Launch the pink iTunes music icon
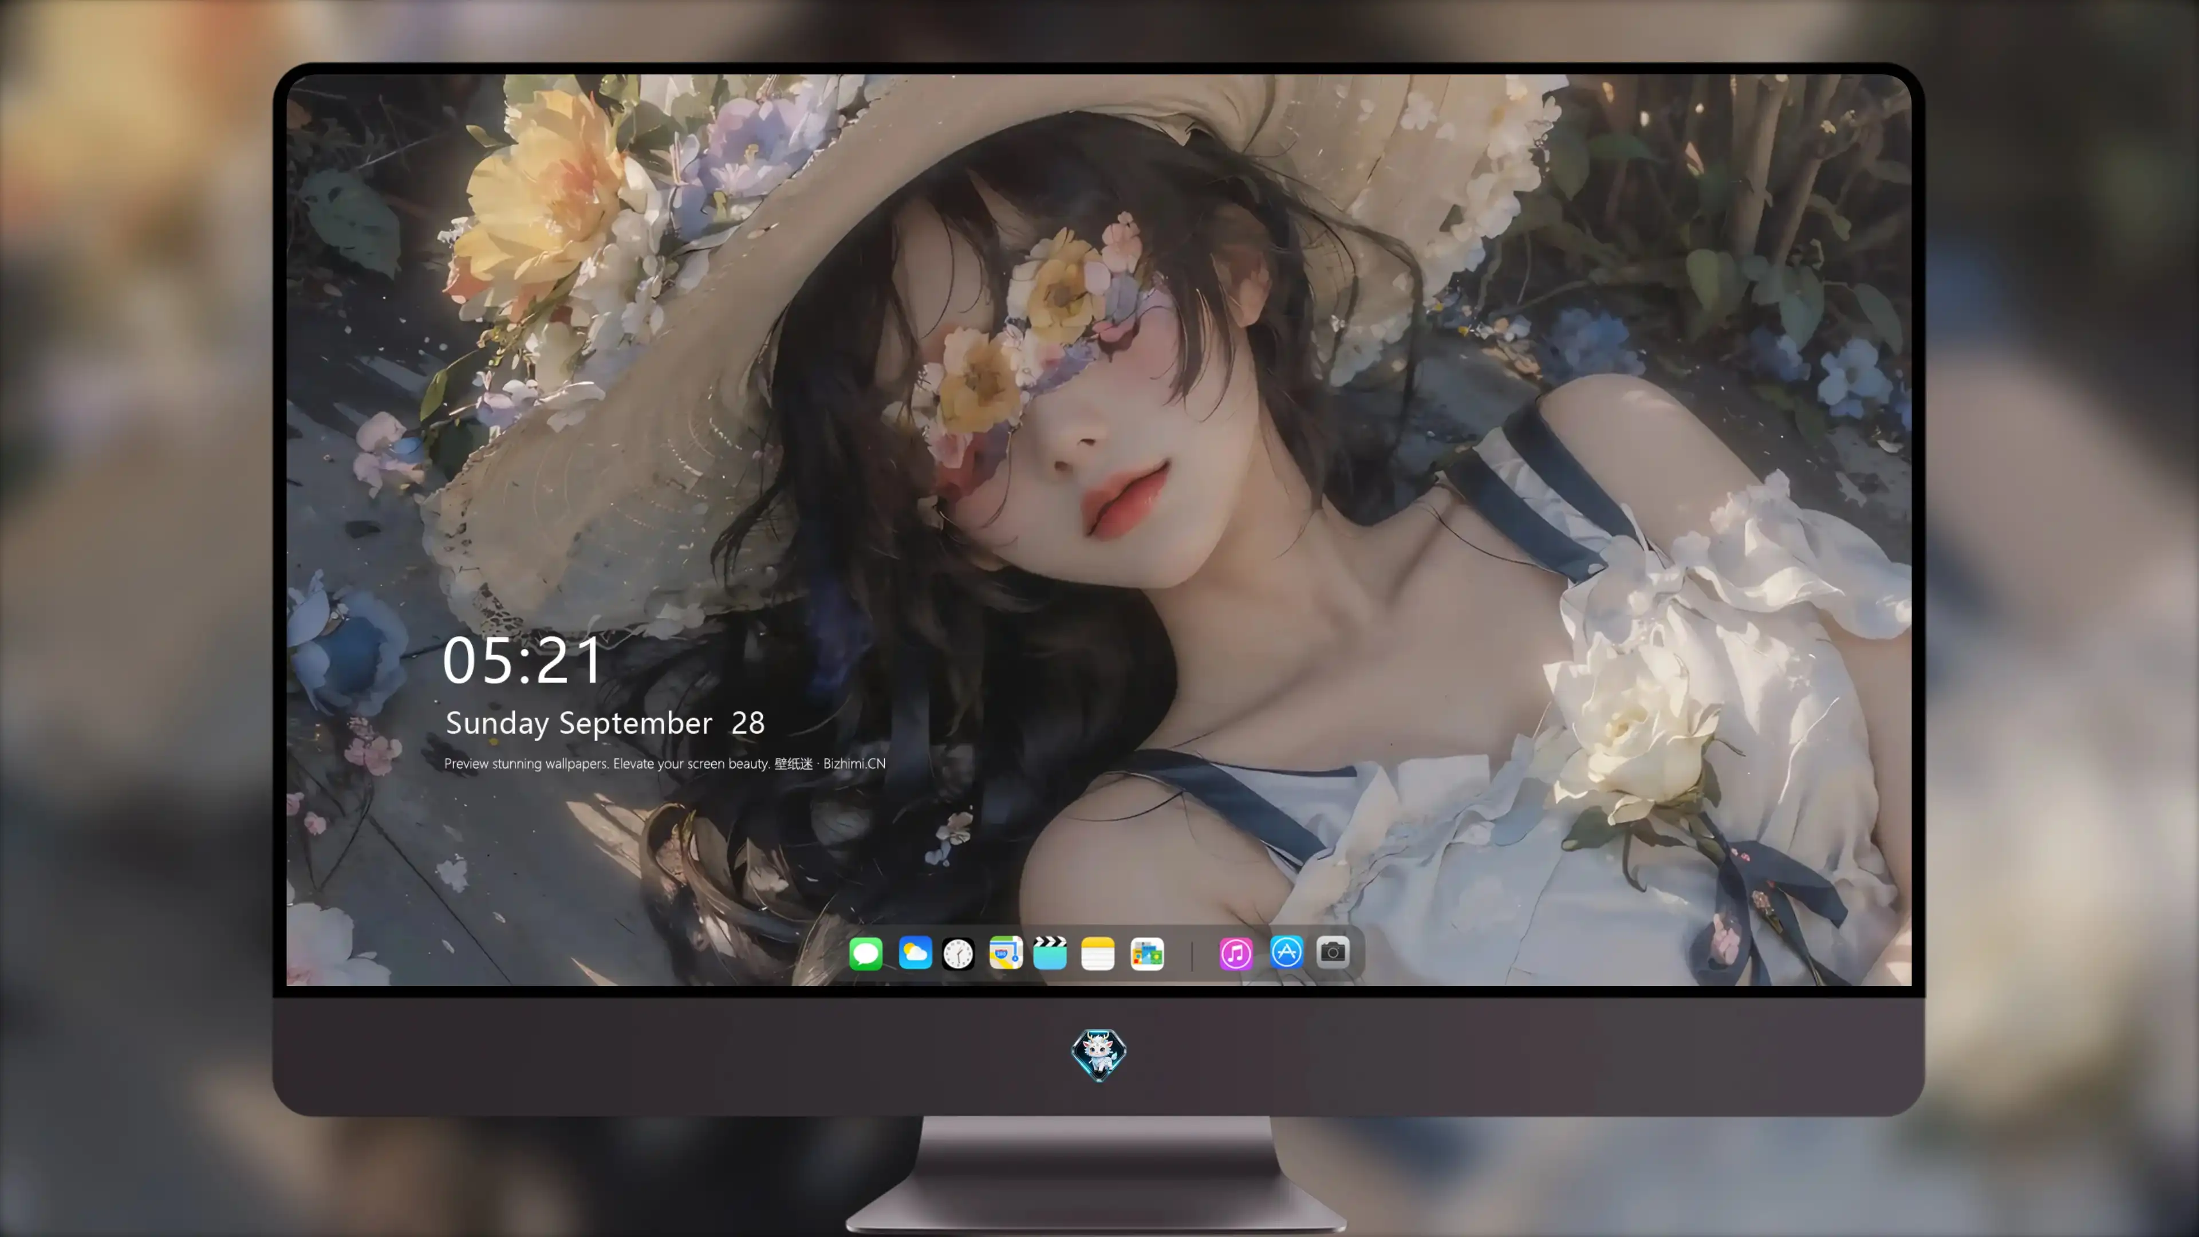This screenshot has width=2199, height=1237. pyautogui.click(x=1236, y=954)
